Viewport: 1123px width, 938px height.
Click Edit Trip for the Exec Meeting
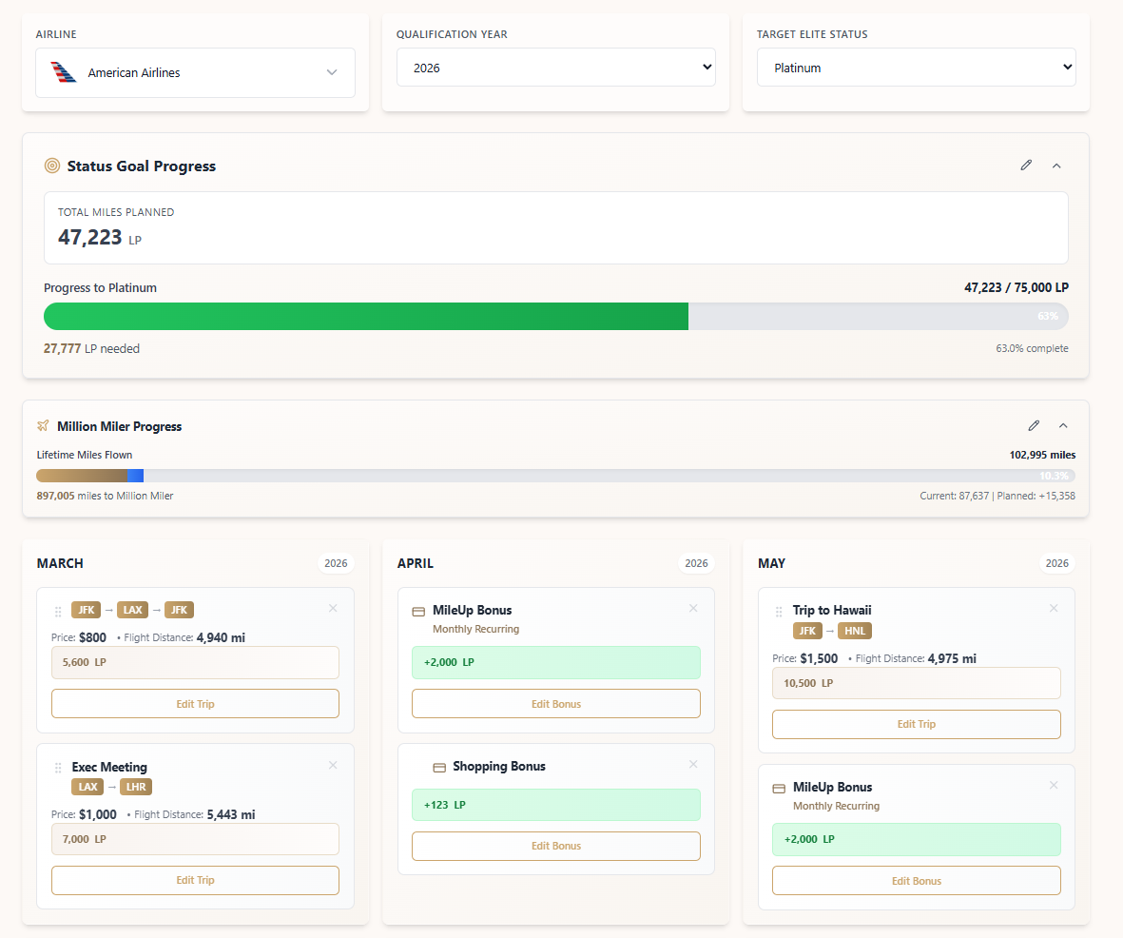(x=195, y=880)
